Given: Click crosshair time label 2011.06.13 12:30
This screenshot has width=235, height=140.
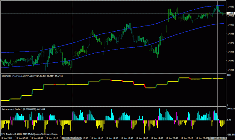Looking at the screenshot, I should click(x=72, y=138).
